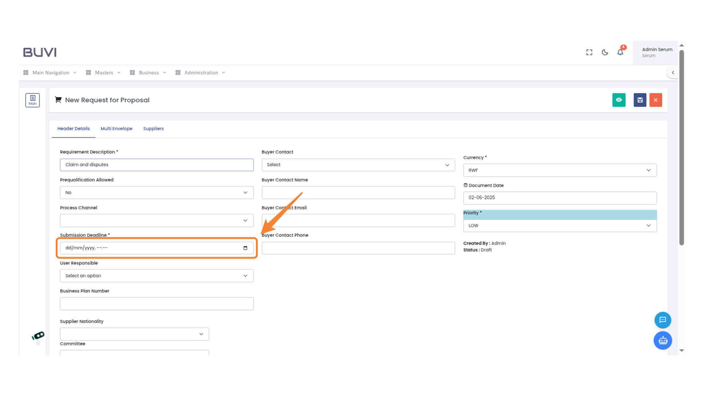Toggle dark mode moon icon
Image resolution: width=704 pixels, height=396 pixels.
click(x=605, y=52)
